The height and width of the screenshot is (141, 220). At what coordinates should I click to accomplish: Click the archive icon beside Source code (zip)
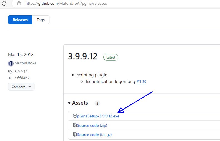point(75,125)
